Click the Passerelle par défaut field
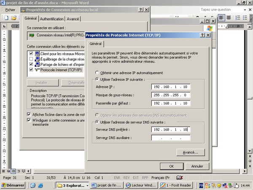Image resolution: width=253 pixels, height=190 pixels. (171, 103)
